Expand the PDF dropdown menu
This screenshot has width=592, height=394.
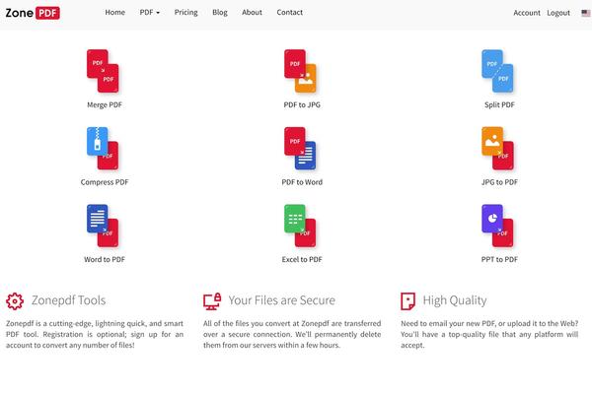150,13
